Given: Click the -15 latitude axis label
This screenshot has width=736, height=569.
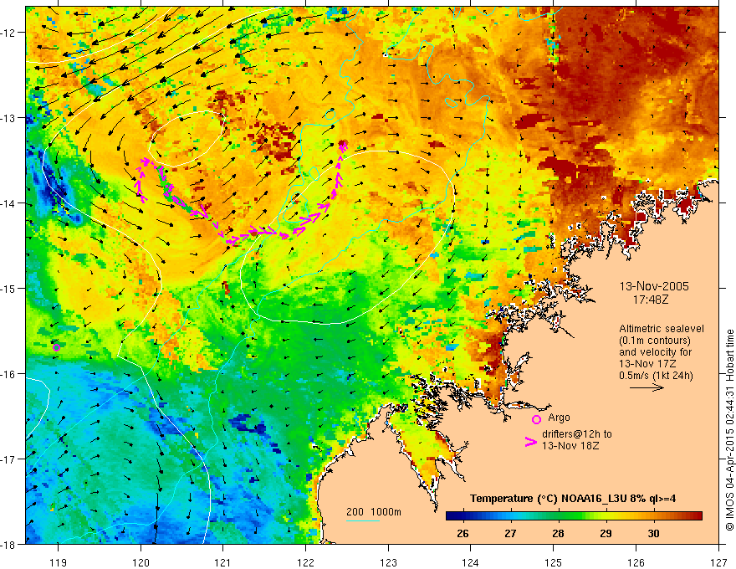Looking at the screenshot, I should click(x=9, y=288).
